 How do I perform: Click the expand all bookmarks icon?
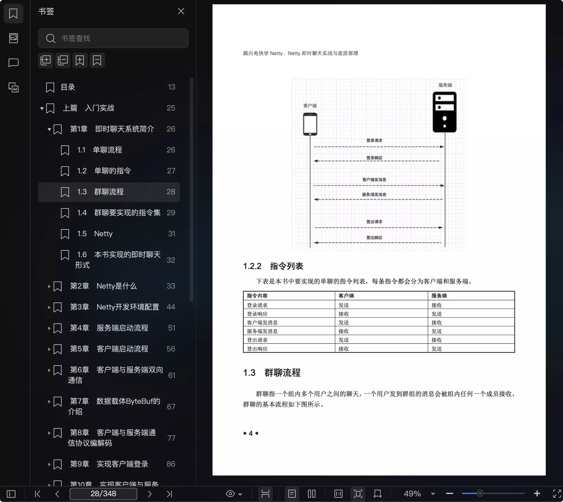(x=46, y=60)
